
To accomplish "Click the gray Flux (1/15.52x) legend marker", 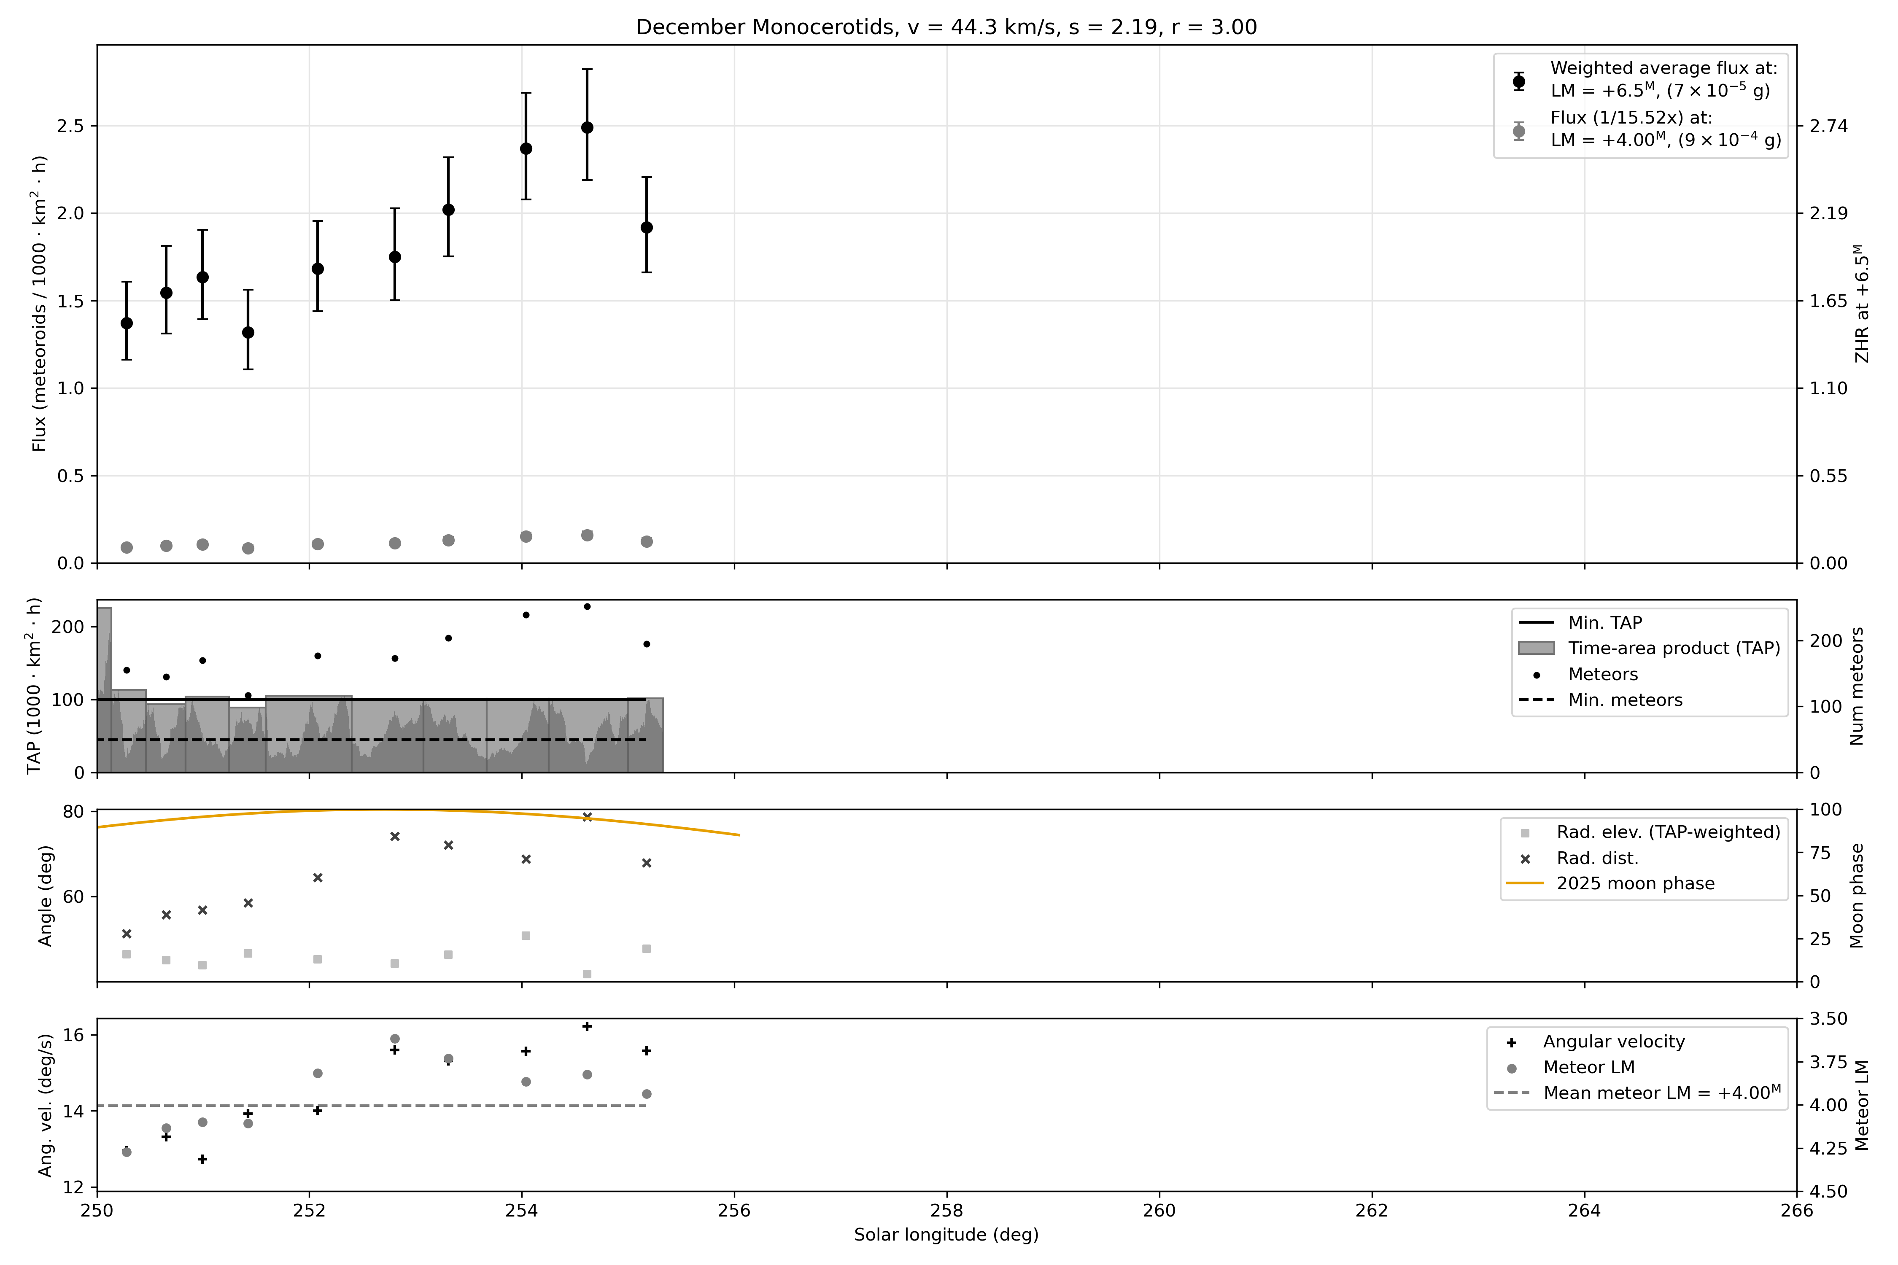I will coord(1519,131).
